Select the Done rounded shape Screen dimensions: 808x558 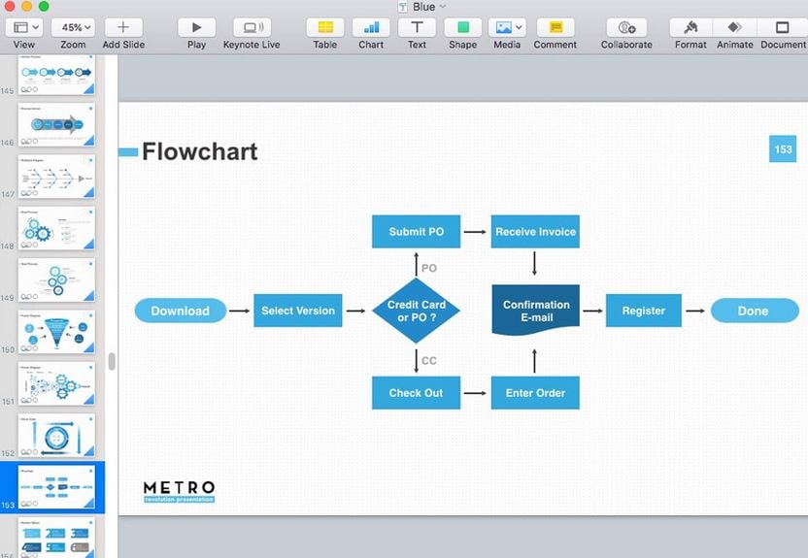click(x=755, y=311)
